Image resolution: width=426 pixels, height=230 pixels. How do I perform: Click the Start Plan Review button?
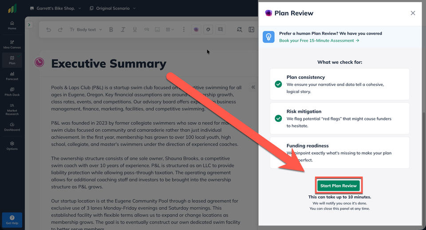pyautogui.click(x=339, y=186)
